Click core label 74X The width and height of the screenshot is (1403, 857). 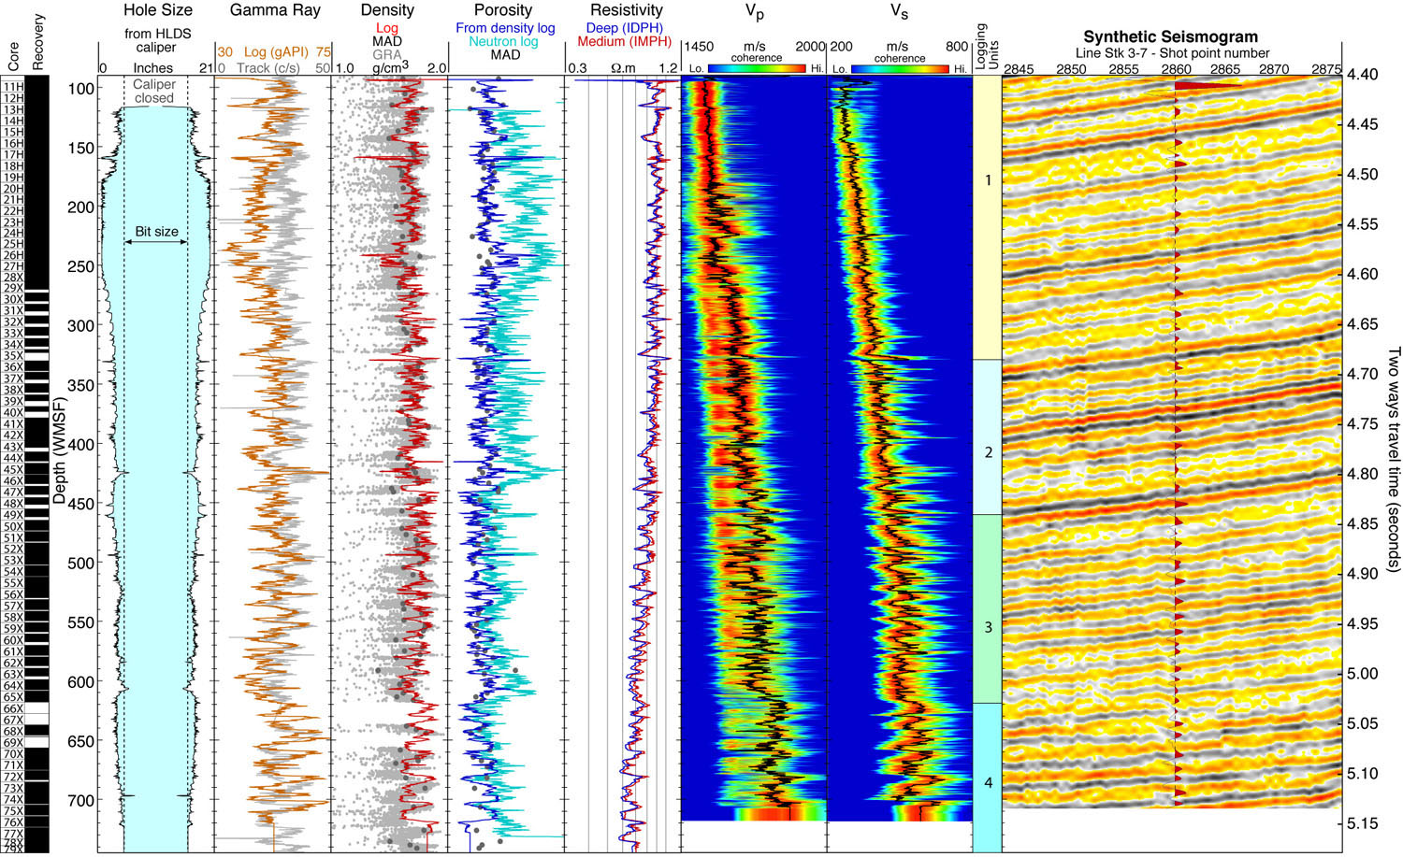click(x=13, y=800)
